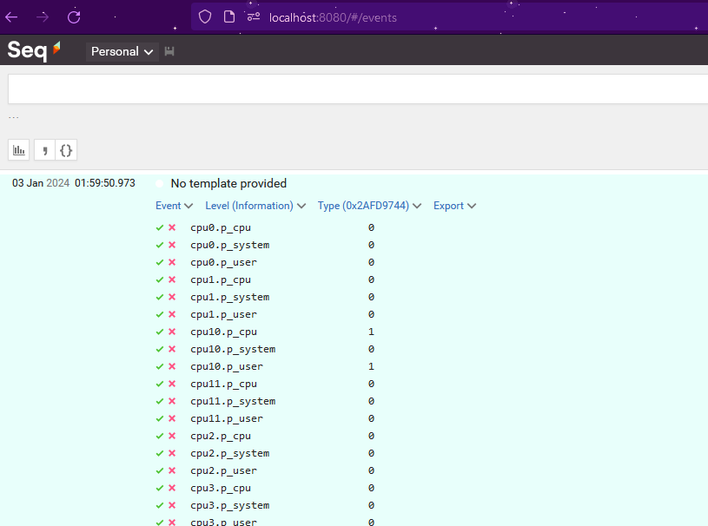Click the green check beside cpu0.p_cpu

click(159, 227)
